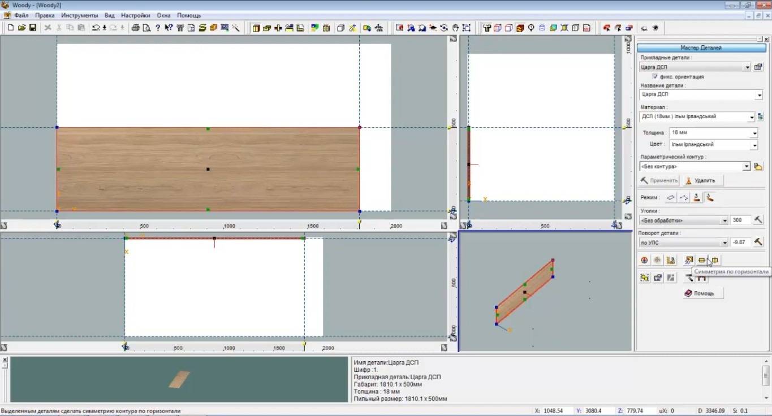Open the Инструменты menu
Image resolution: width=772 pixels, height=416 pixels.
tap(79, 15)
